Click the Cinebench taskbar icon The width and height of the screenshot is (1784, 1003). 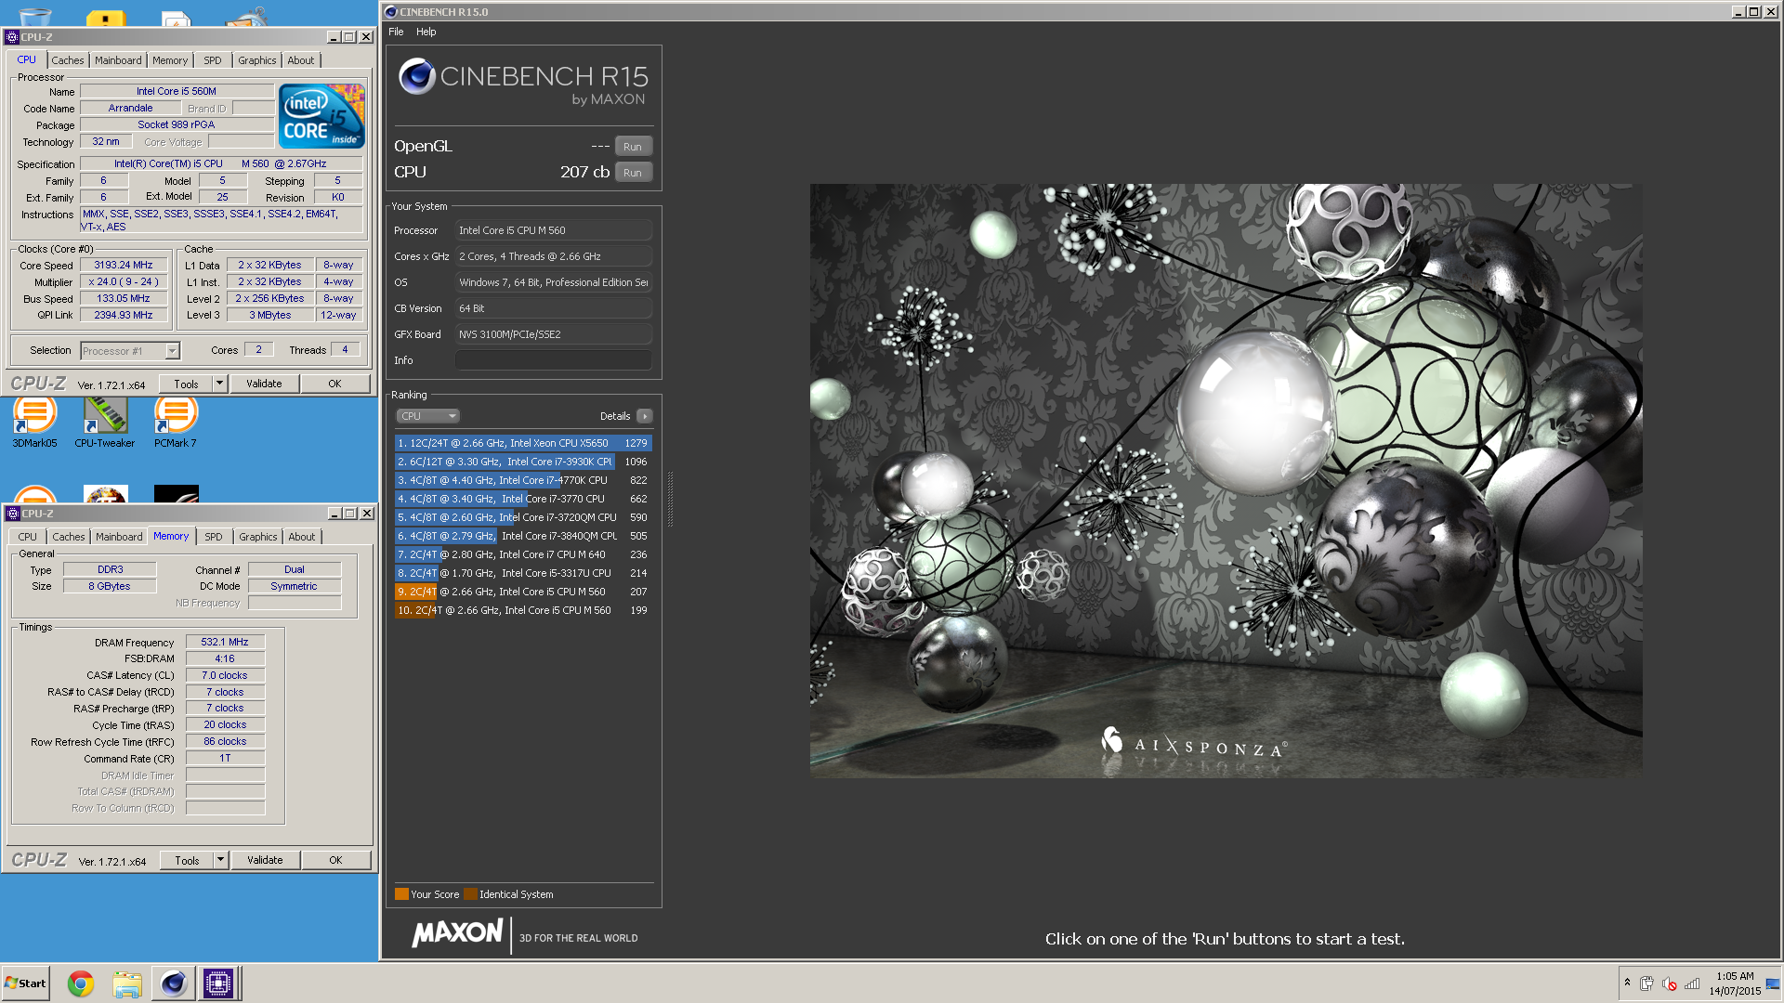click(x=173, y=983)
